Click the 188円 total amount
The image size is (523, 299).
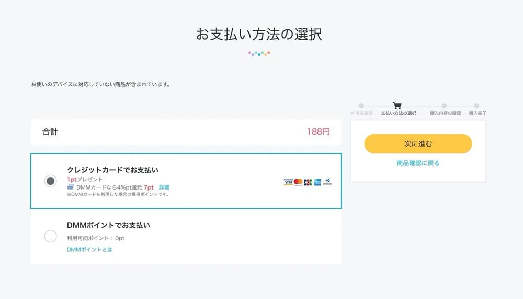click(318, 132)
